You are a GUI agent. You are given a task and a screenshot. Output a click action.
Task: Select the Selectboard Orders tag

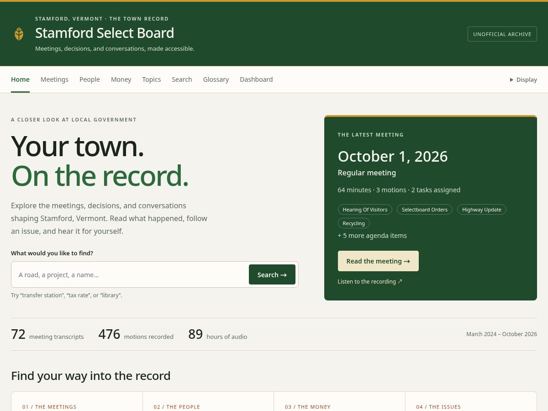point(425,210)
